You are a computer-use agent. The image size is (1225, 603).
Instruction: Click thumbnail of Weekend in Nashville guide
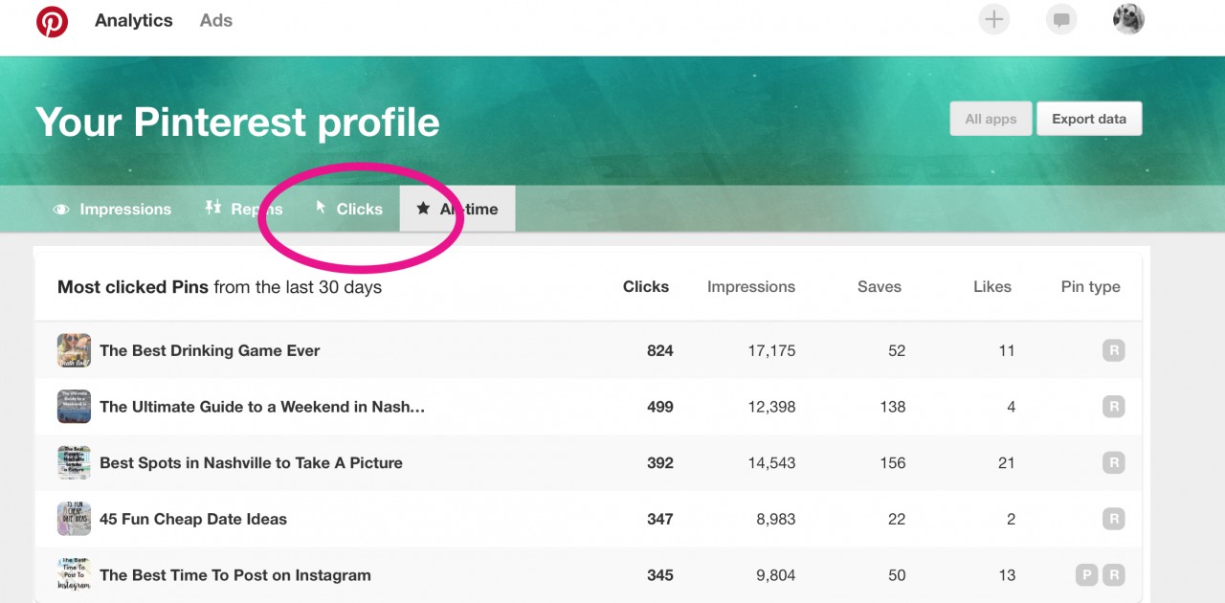(74, 407)
